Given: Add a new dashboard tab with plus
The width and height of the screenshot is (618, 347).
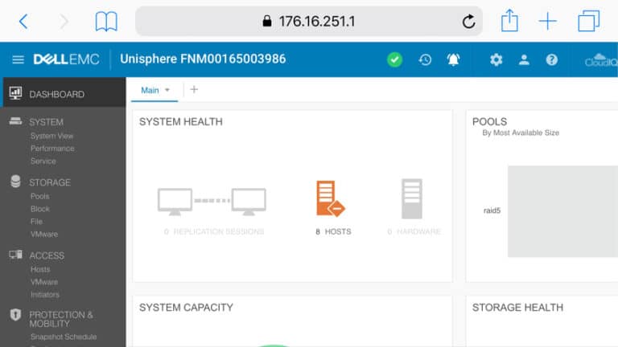Looking at the screenshot, I should [194, 90].
